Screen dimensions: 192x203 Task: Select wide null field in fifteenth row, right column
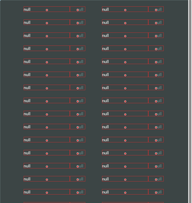[125, 192]
